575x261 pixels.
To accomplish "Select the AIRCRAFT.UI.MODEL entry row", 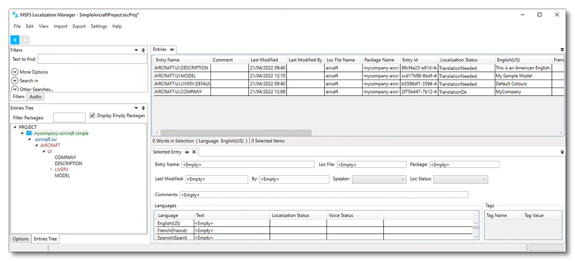I will pyautogui.click(x=358, y=76).
